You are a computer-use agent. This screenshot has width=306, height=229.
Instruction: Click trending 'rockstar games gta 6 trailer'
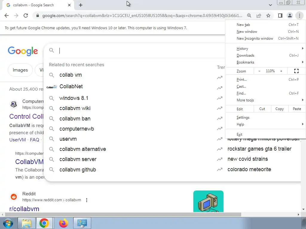pos(259,149)
